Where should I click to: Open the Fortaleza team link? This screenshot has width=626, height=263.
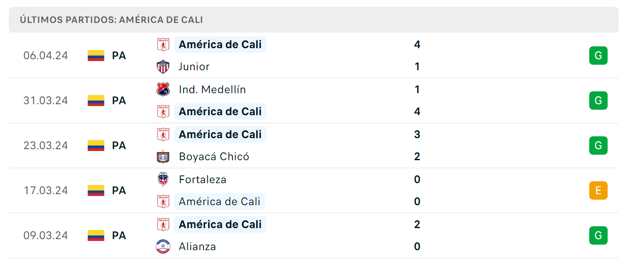click(x=203, y=179)
